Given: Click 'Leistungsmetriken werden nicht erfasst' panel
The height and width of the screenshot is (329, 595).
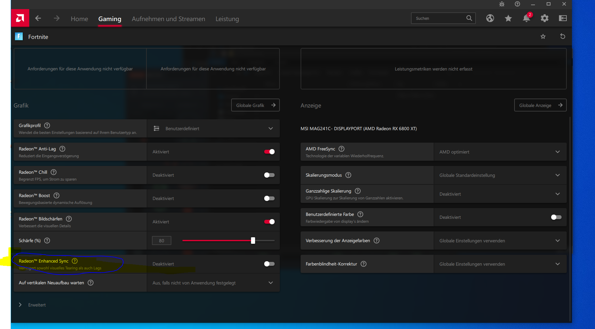Looking at the screenshot, I should 434,69.
